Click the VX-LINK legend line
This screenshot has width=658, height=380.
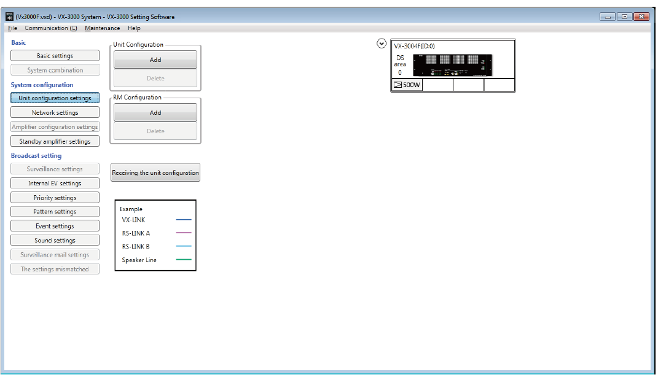[x=183, y=219]
